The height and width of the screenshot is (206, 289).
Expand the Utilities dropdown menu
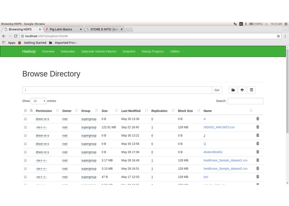click(x=176, y=51)
